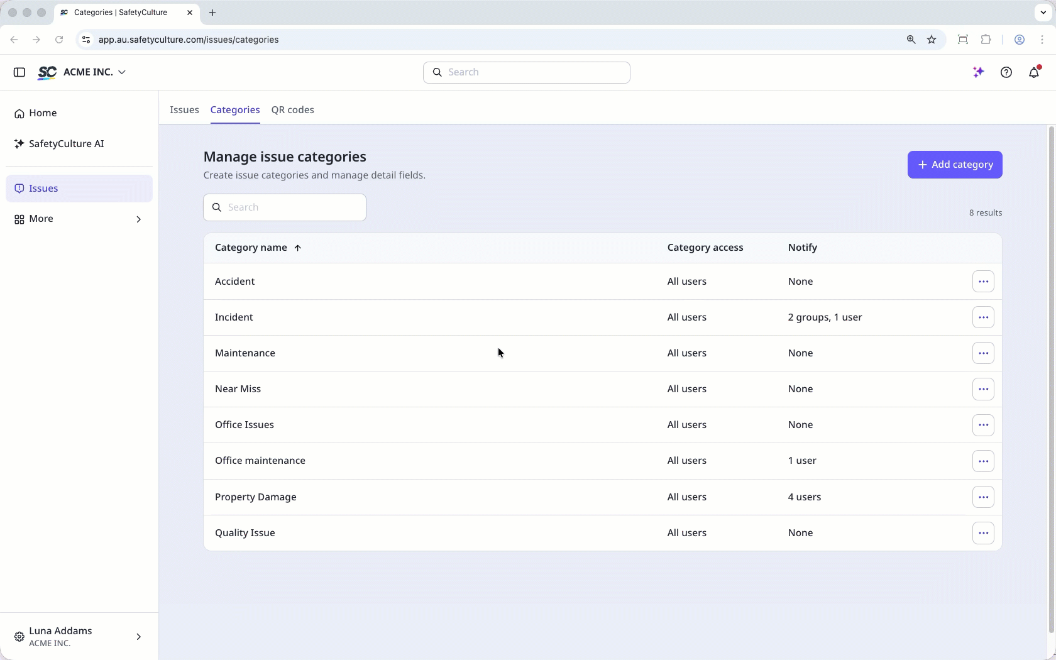1056x660 pixels.
Task: Open the Incident category
Action: click(x=234, y=317)
